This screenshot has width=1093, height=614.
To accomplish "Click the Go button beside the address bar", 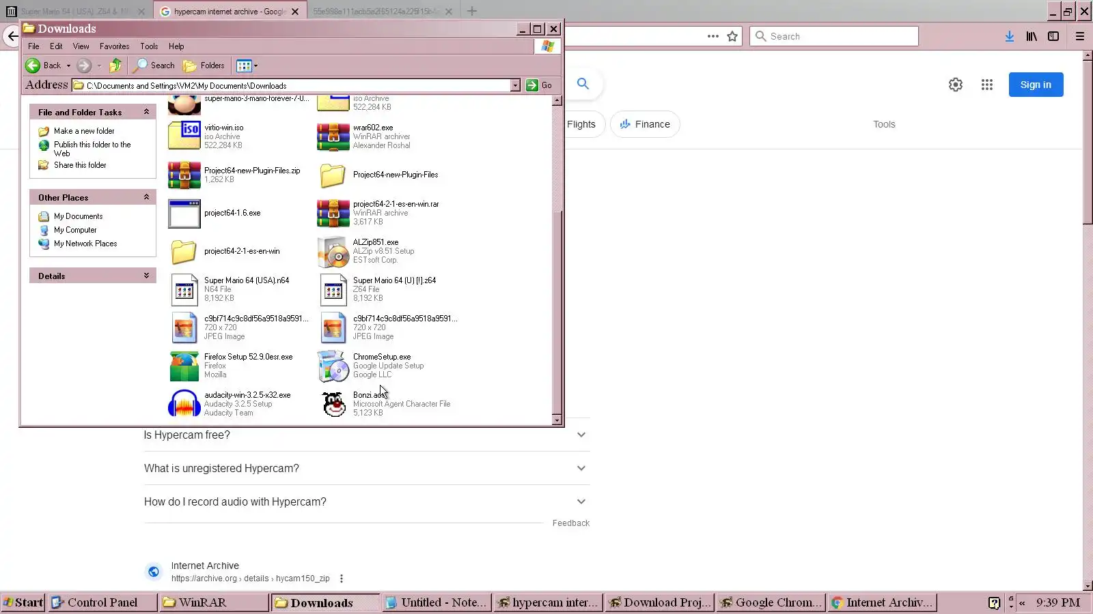I will [x=539, y=85].
